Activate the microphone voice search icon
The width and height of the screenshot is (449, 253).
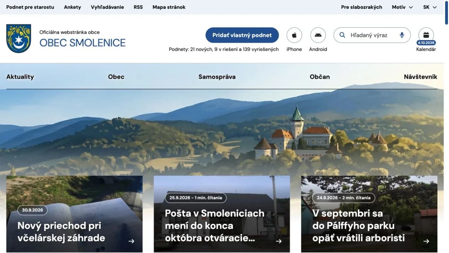(402, 35)
